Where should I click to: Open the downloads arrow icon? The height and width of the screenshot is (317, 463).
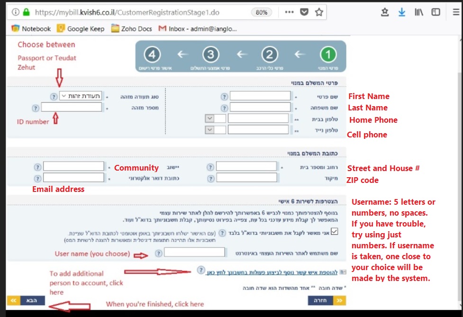coord(401,12)
